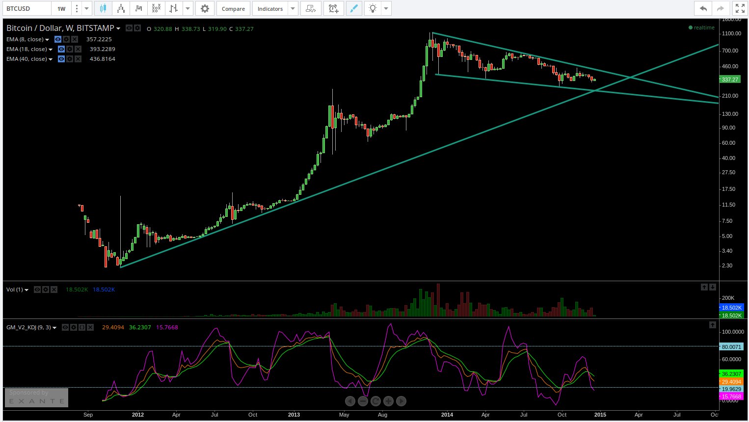Toggle visibility of Bitcoin / Dollar series
This screenshot has height=422, width=749.
pyautogui.click(x=129, y=28)
